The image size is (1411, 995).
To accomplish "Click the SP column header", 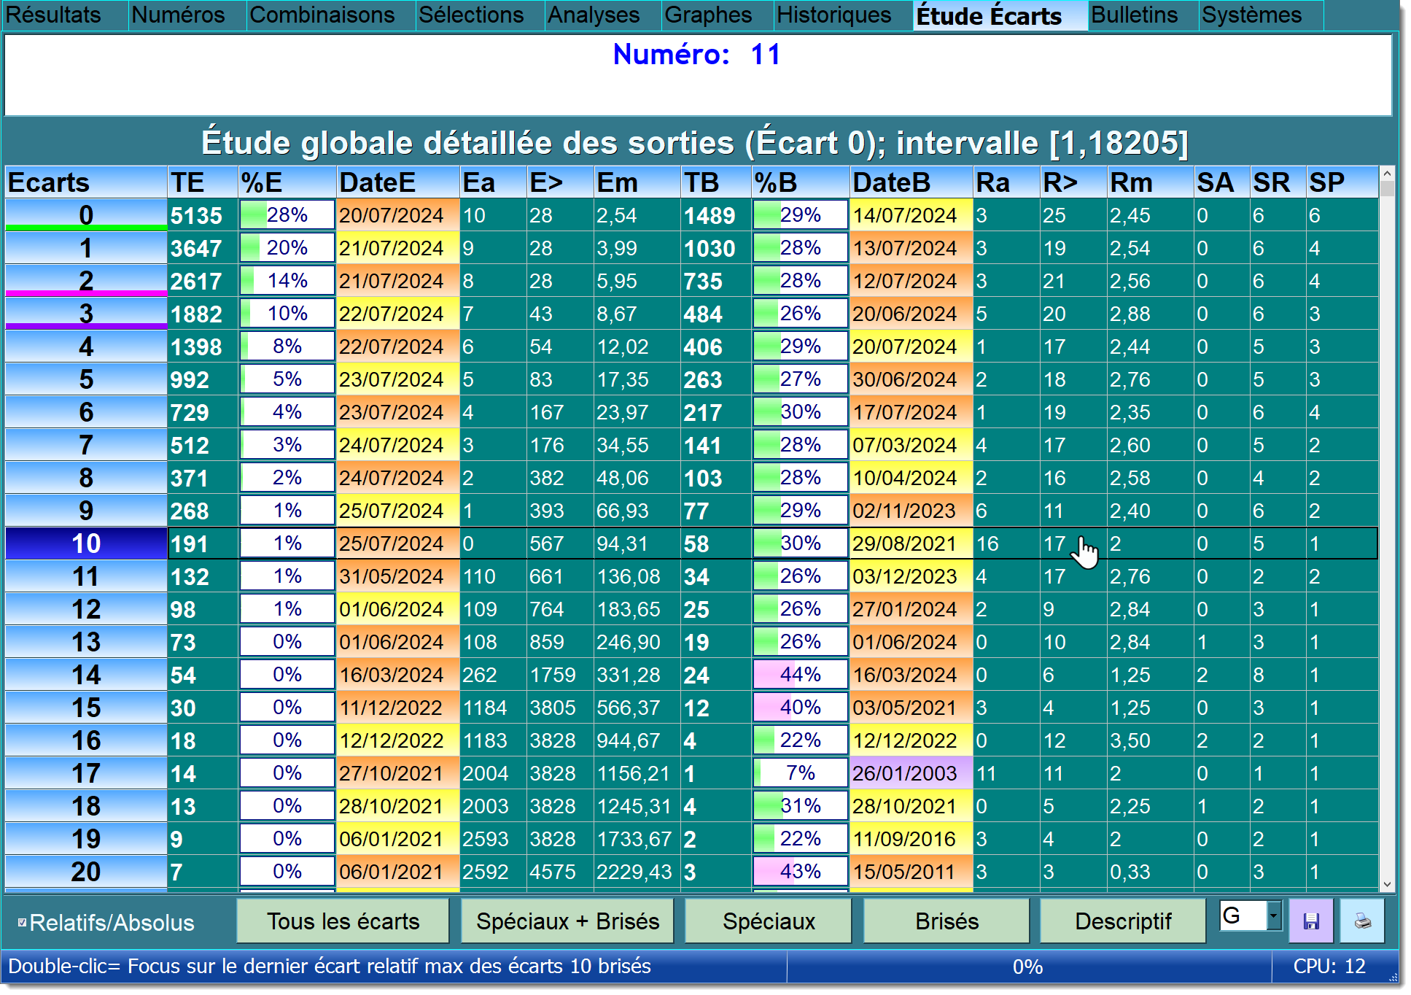I will [x=1342, y=182].
